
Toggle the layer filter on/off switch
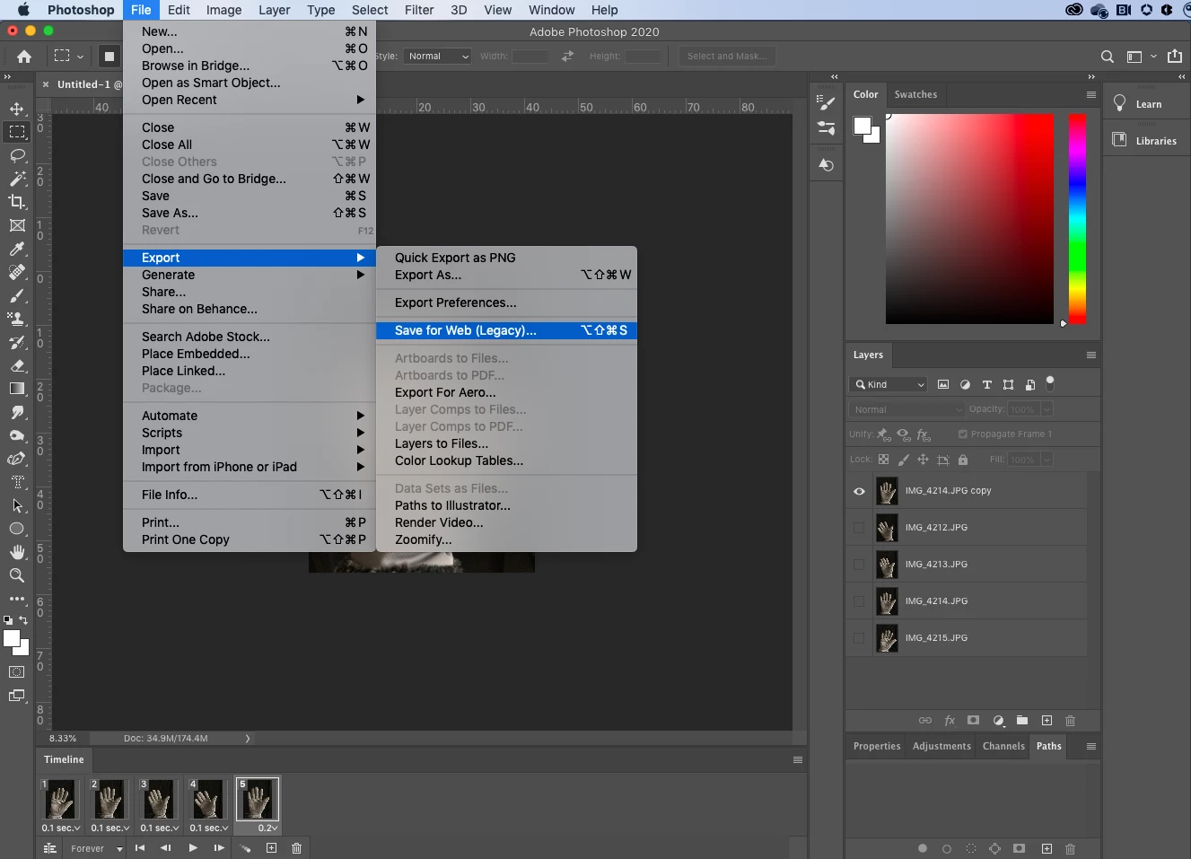pos(1050,383)
